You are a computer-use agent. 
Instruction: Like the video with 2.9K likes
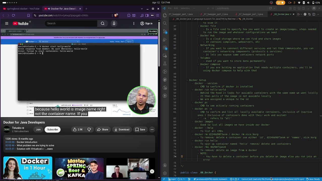pos(78,129)
